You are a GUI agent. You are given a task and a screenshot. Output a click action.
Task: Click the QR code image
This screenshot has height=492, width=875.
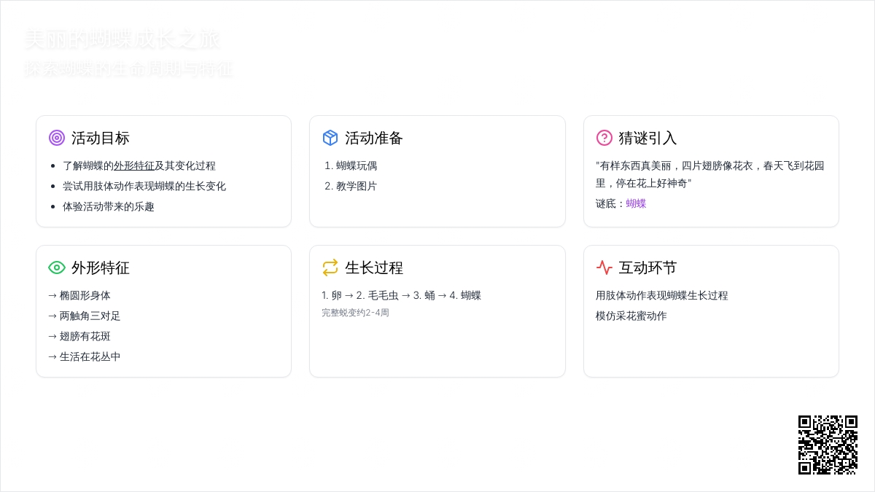pos(828,445)
